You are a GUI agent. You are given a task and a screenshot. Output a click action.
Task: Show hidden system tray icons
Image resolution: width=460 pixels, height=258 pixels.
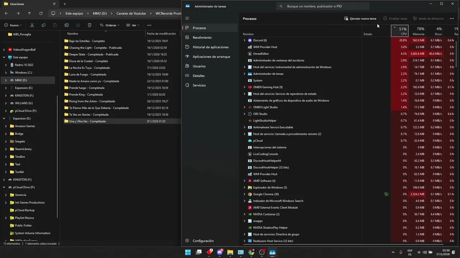[393, 252]
